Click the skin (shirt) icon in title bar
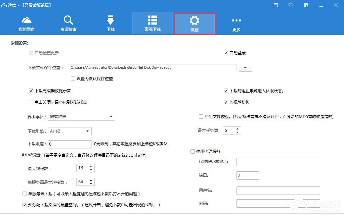344x215 pixels. 291,5
